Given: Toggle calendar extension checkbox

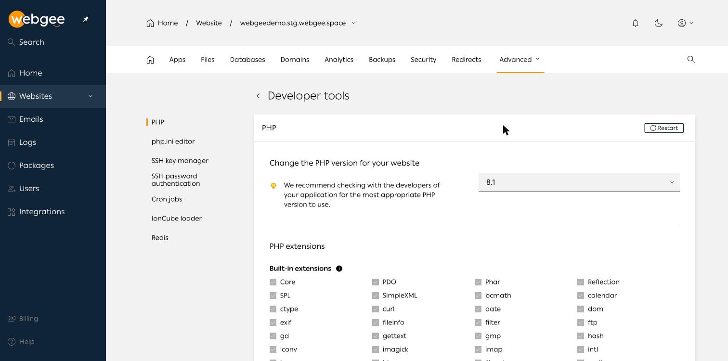Looking at the screenshot, I should [x=581, y=296].
